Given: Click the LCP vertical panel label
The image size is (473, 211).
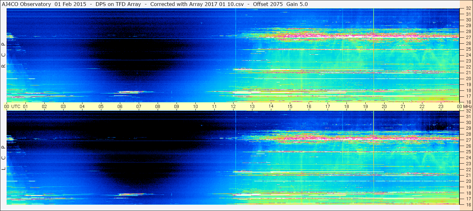Looking at the screenshot, I should tap(3, 158).
